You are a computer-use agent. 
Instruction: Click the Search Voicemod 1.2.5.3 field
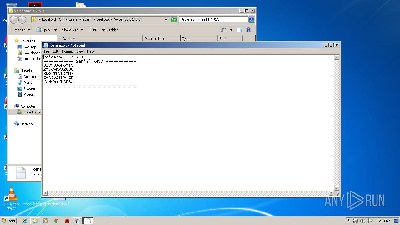[214, 20]
